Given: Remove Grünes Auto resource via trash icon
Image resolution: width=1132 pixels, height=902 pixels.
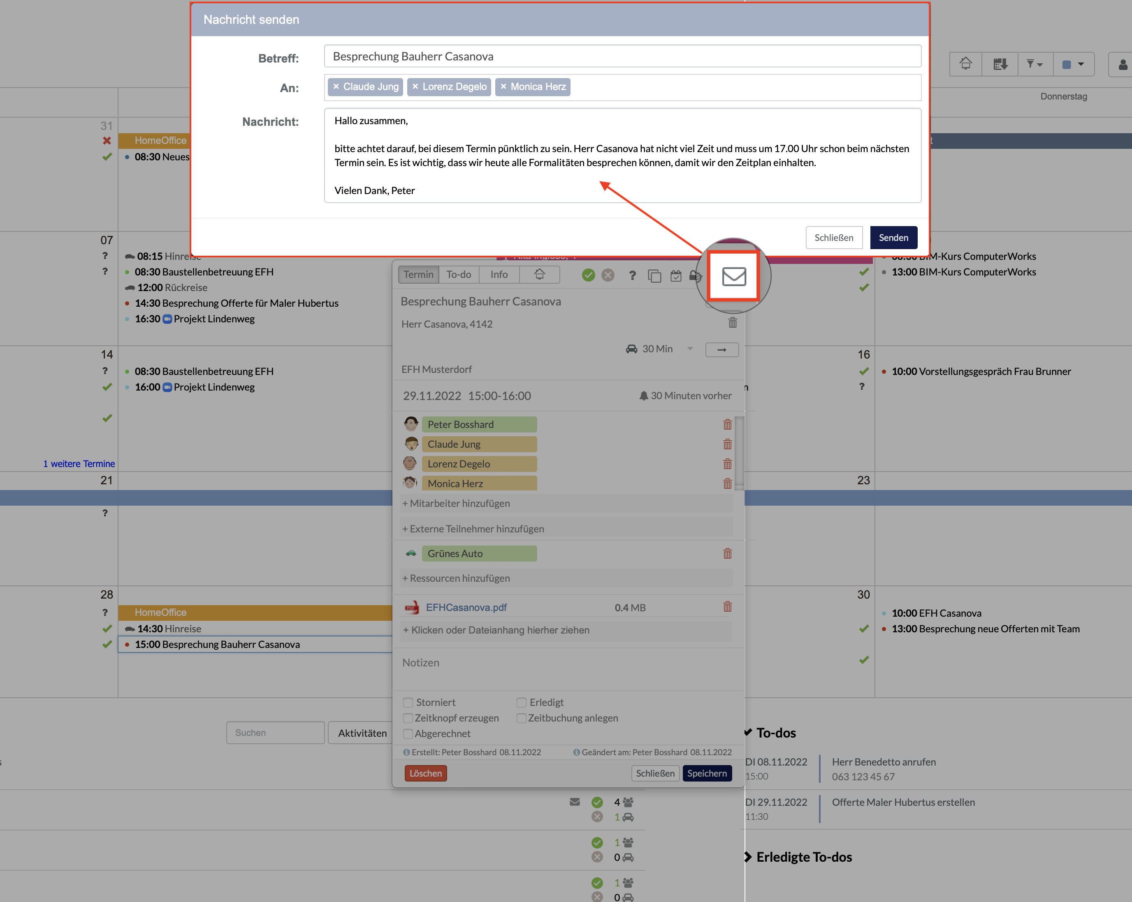Looking at the screenshot, I should (727, 554).
